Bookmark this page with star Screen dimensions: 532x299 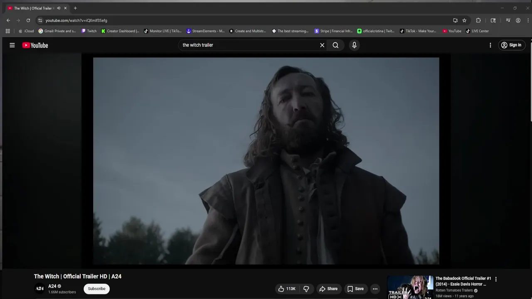click(x=464, y=20)
